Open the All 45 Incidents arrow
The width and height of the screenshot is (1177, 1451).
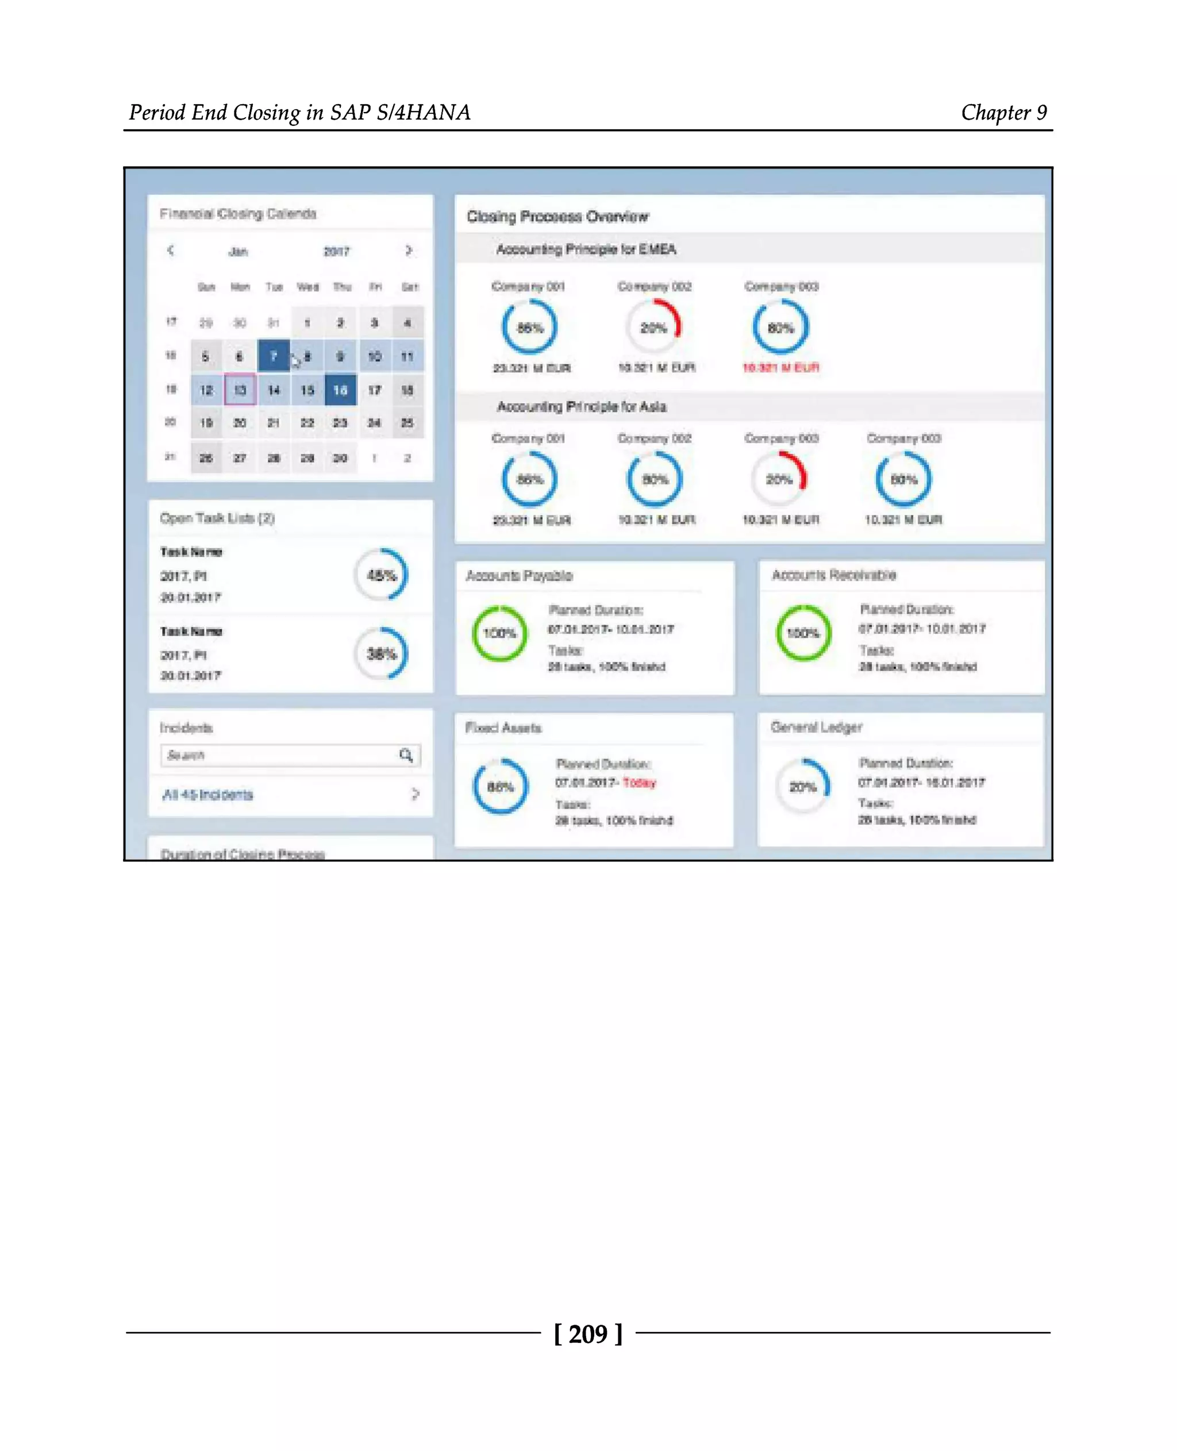[x=415, y=793]
